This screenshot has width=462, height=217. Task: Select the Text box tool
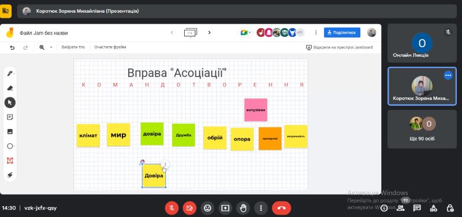(x=10, y=161)
